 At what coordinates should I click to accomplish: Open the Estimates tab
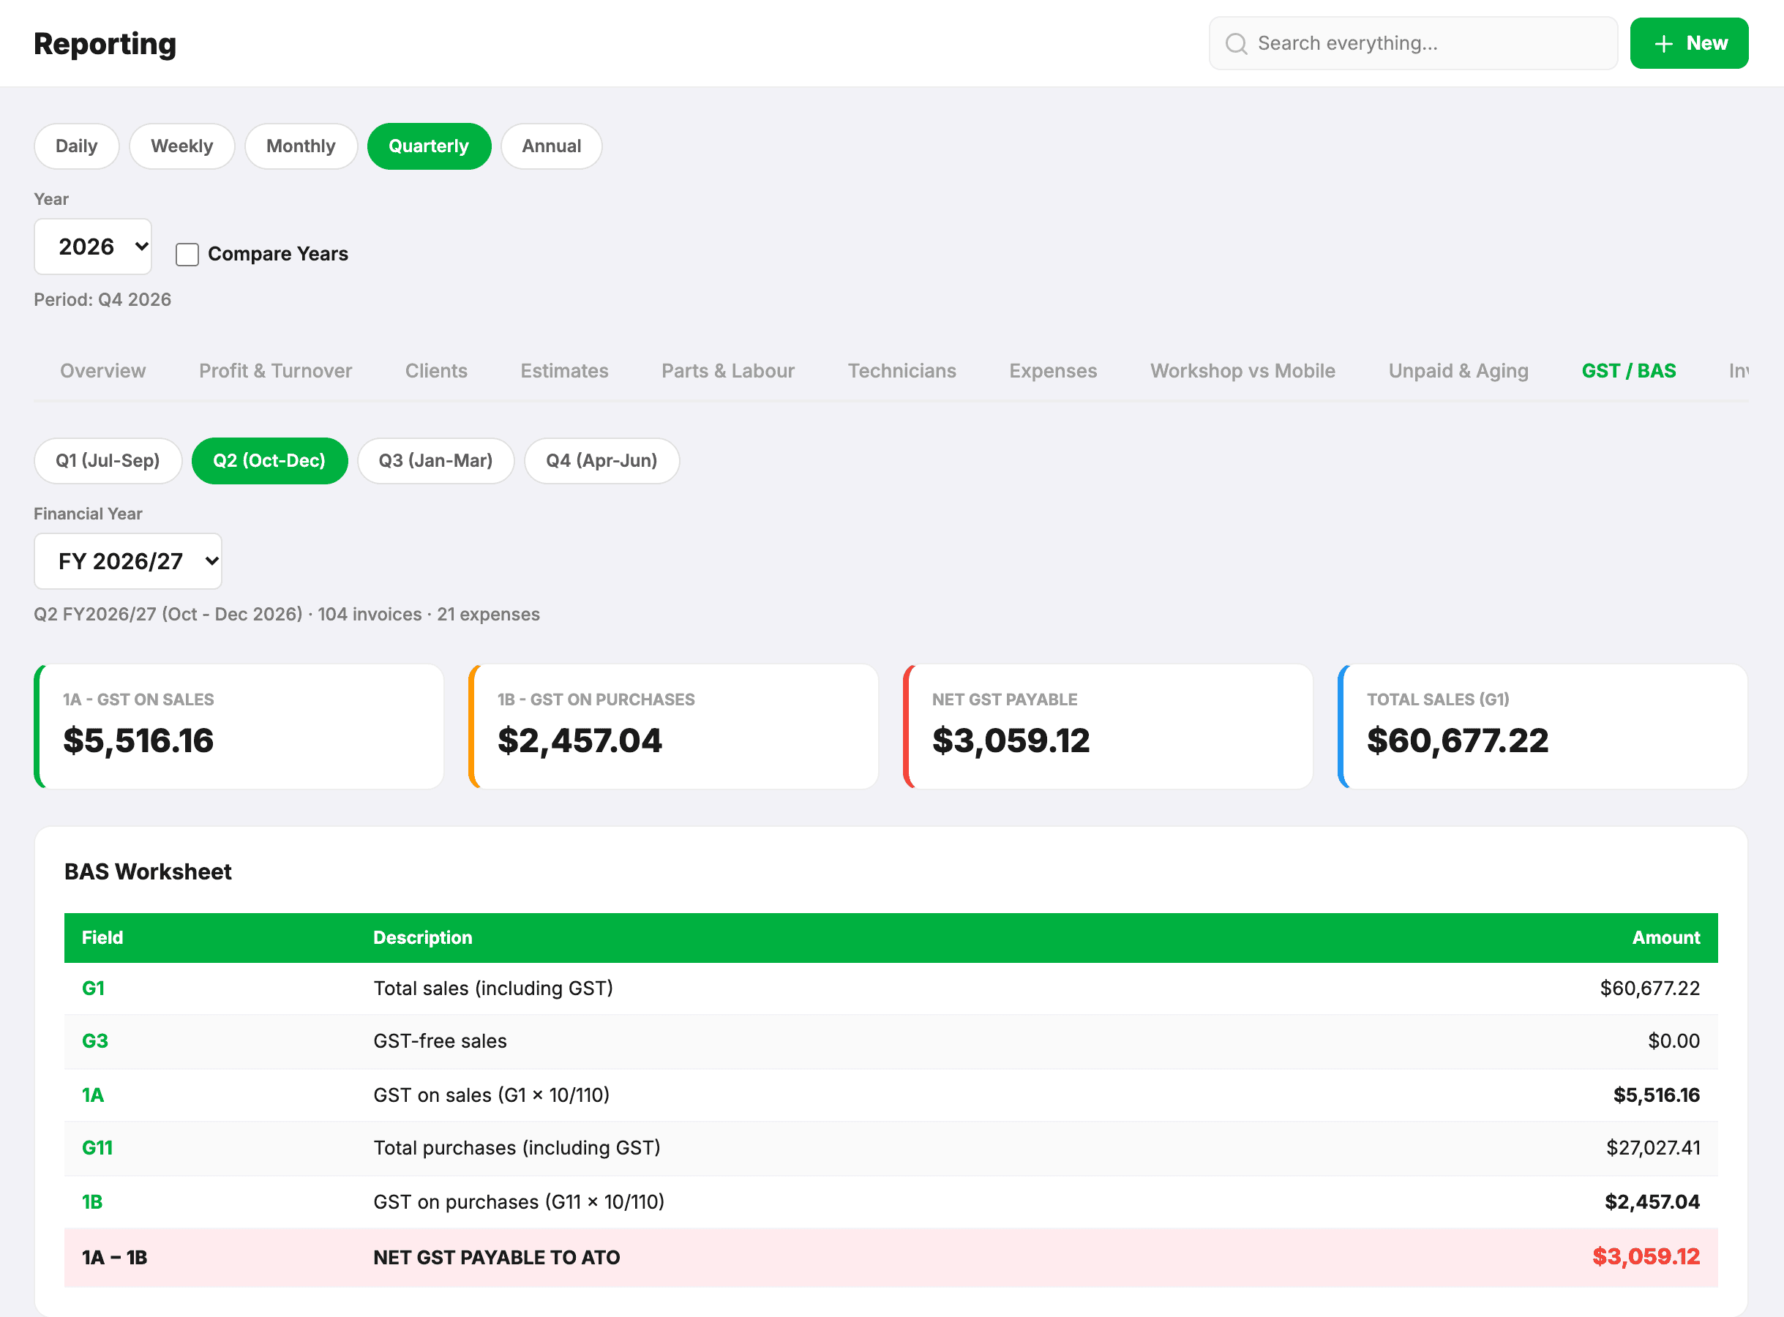(564, 371)
